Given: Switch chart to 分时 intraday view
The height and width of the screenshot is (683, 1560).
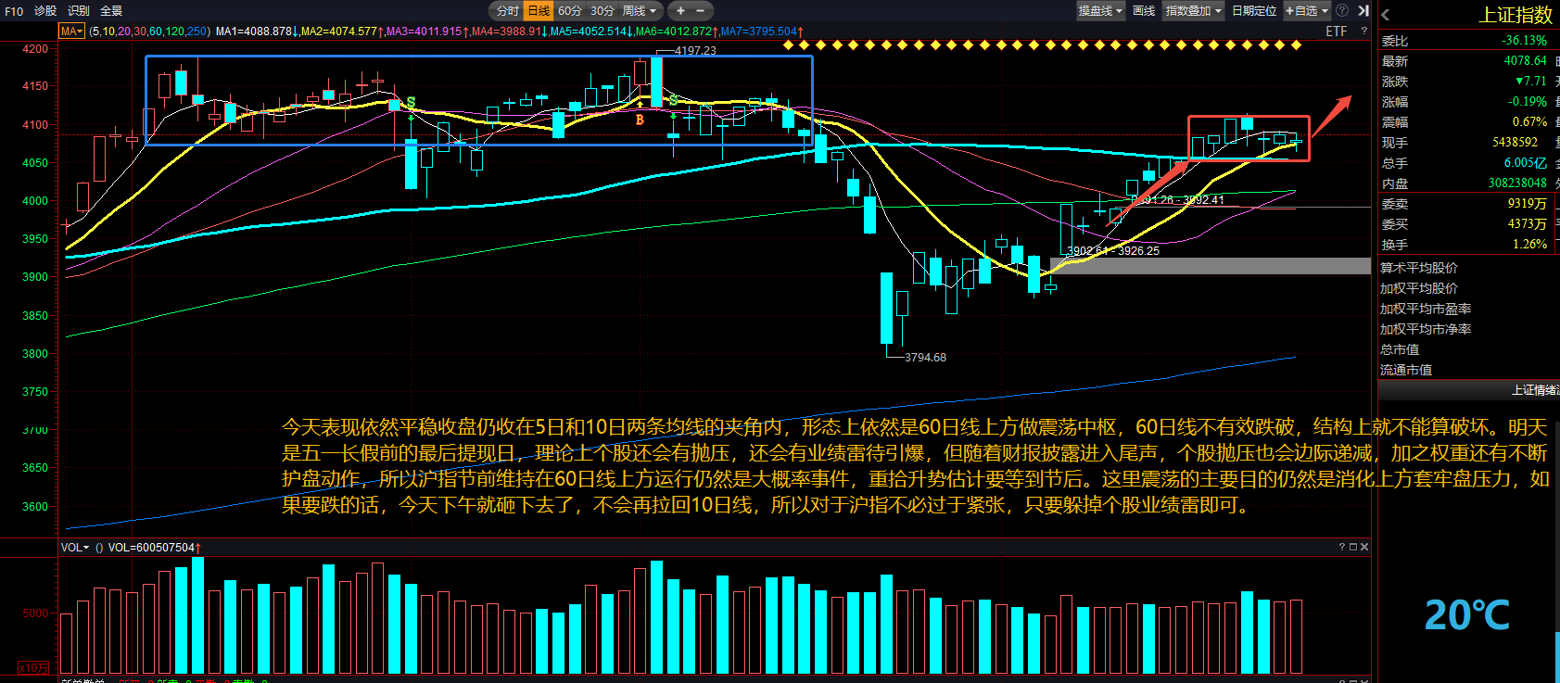Looking at the screenshot, I should point(507,11).
